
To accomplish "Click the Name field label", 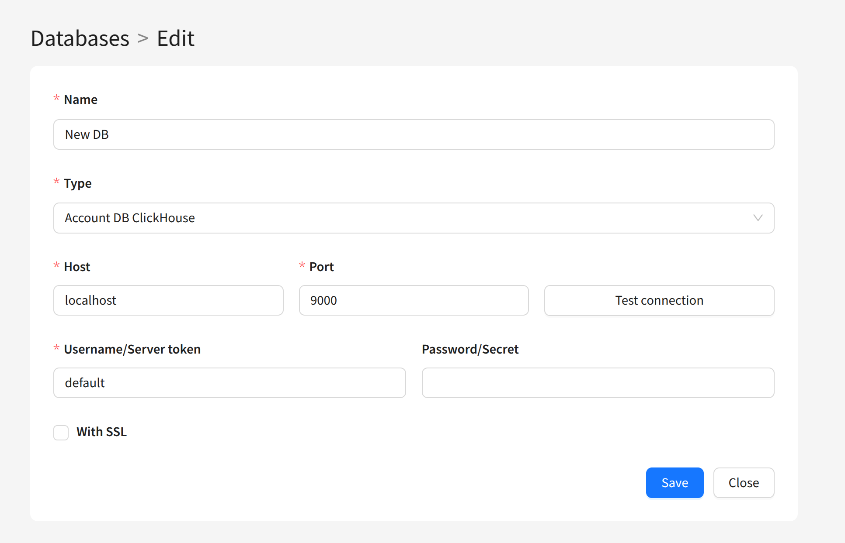I will (x=80, y=100).
